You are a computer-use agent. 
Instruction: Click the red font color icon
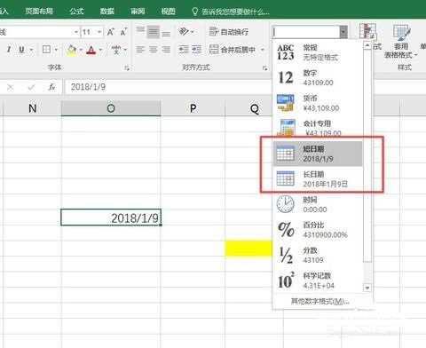[x=91, y=50]
